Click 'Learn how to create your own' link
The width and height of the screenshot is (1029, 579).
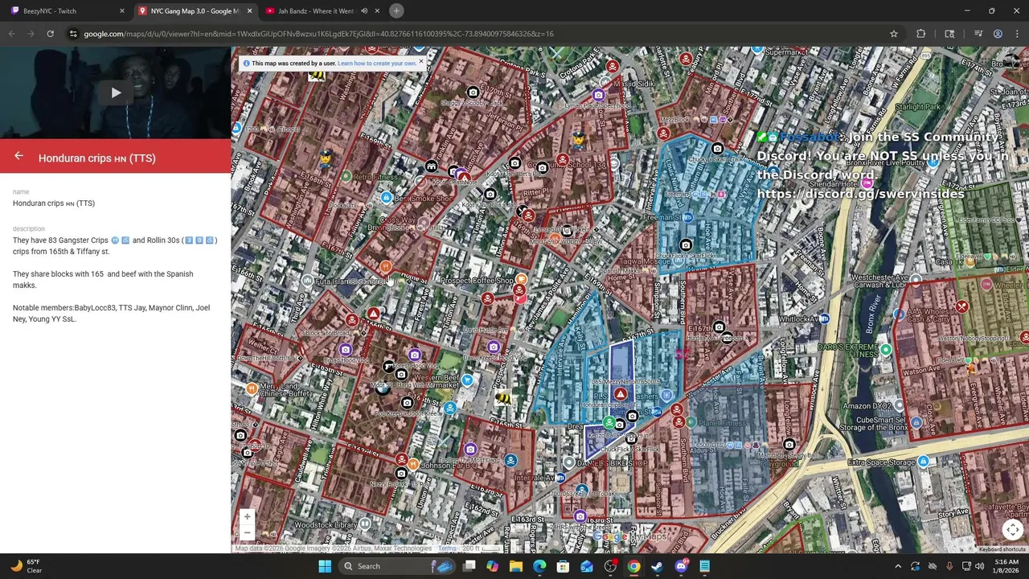(x=377, y=64)
